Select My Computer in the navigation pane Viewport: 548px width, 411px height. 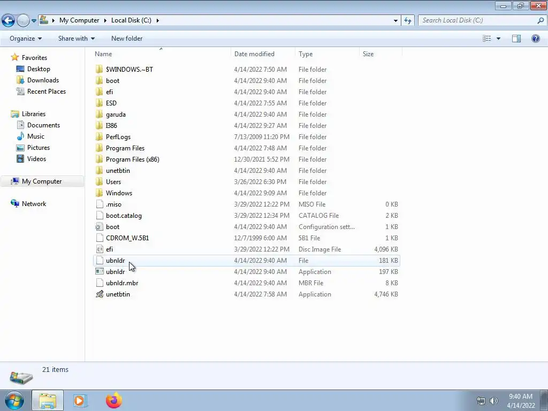click(x=42, y=181)
